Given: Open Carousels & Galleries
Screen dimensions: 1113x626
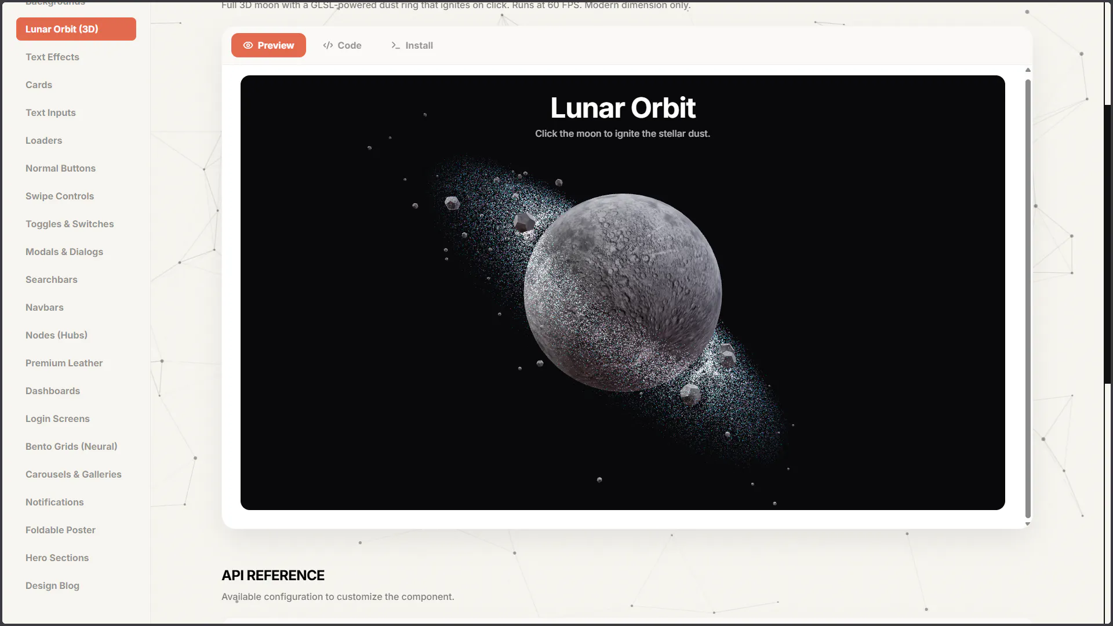Looking at the screenshot, I should tap(76, 474).
